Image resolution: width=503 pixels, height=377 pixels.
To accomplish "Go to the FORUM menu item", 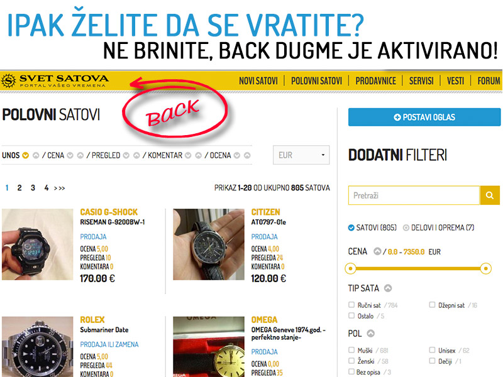I will [x=489, y=81].
